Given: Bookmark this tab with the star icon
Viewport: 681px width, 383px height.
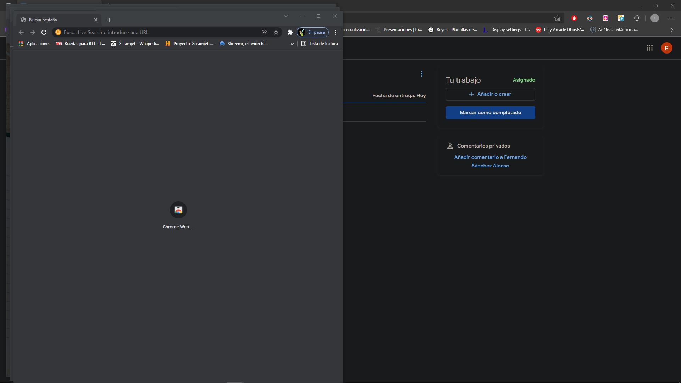Looking at the screenshot, I should 276,32.
